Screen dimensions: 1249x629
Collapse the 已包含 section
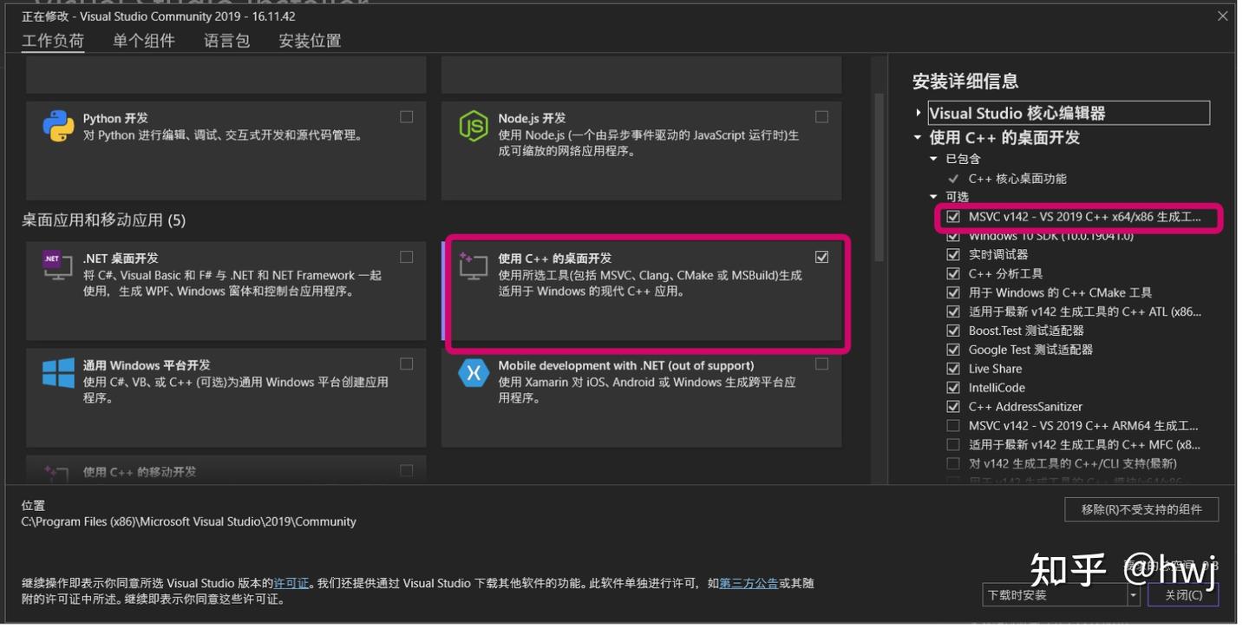pyautogui.click(x=934, y=159)
